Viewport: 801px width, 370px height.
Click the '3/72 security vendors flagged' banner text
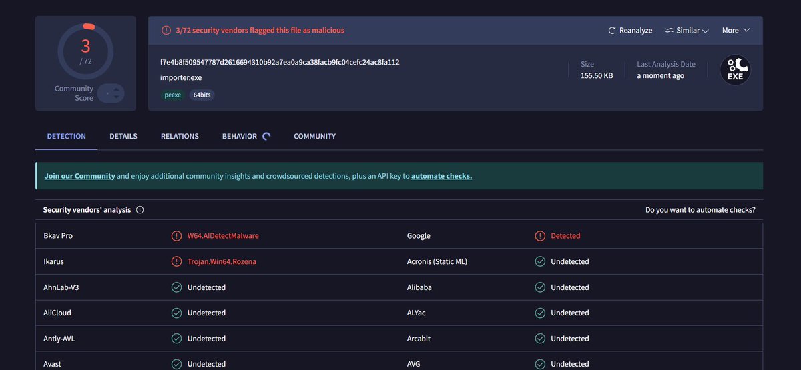pos(260,31)
